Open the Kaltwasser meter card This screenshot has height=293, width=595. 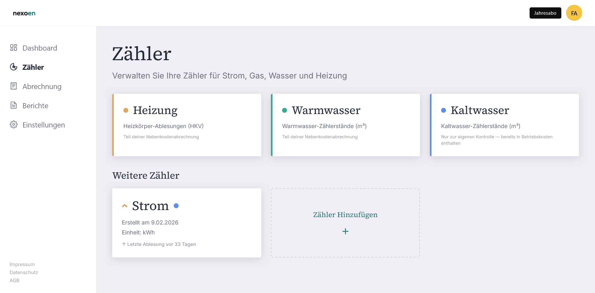pos(504,125)
